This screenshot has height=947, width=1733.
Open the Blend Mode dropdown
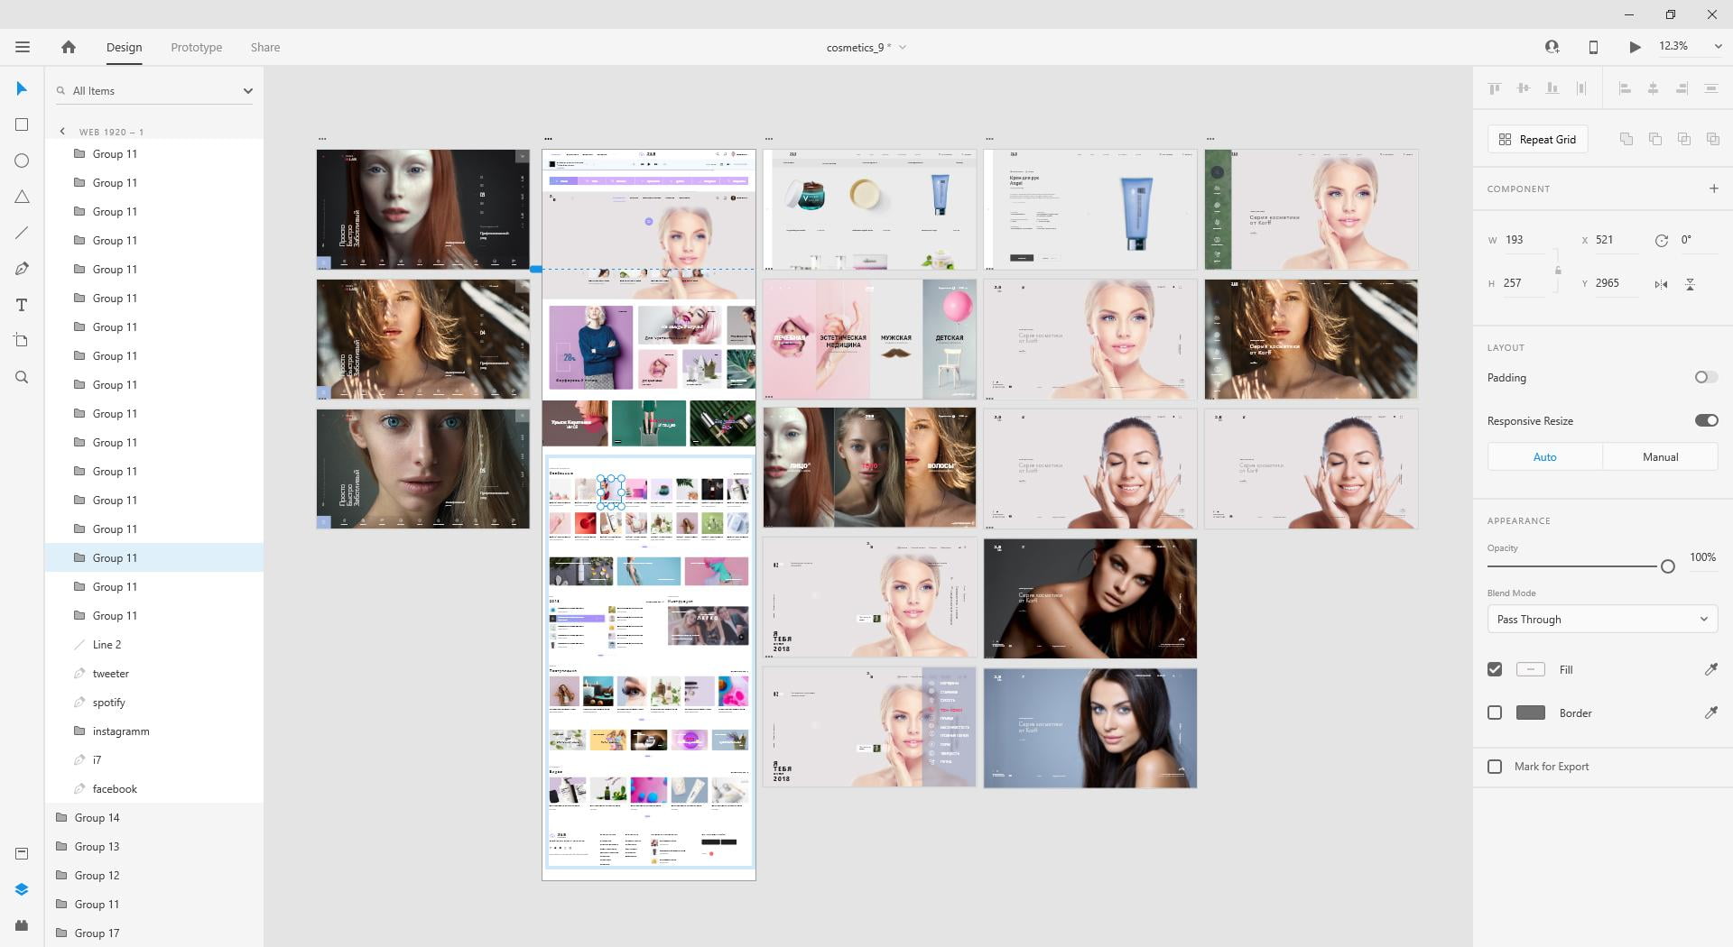tap(1602, 620)
